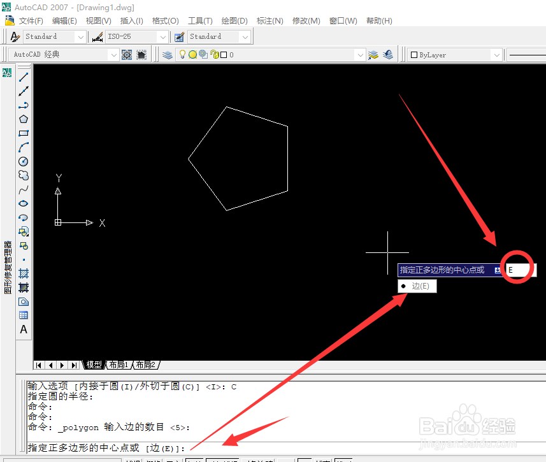The width and height of the screenshot is (546, 462).
Task: Jump to first layout tab arrow
Action: (39, 365)
